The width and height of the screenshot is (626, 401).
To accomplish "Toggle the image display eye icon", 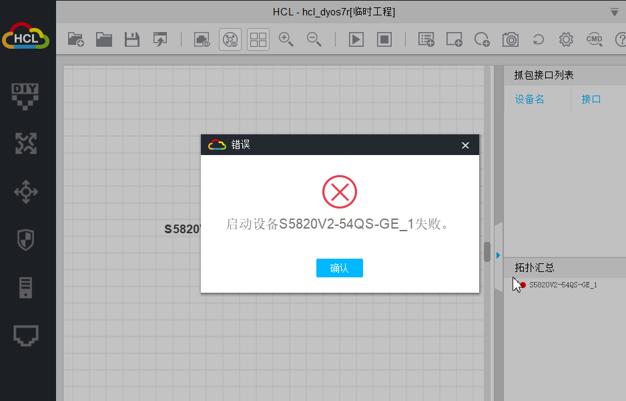I will [202, 39].
